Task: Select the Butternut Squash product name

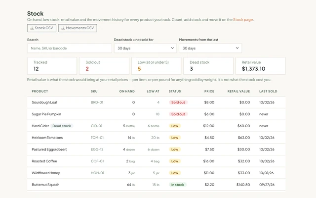Action: click(45, 185)
